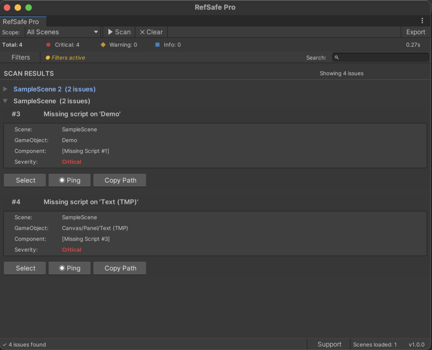Copy Path of issue #4 Text (TMP)
432x350 pixels.
click(120, 268)
